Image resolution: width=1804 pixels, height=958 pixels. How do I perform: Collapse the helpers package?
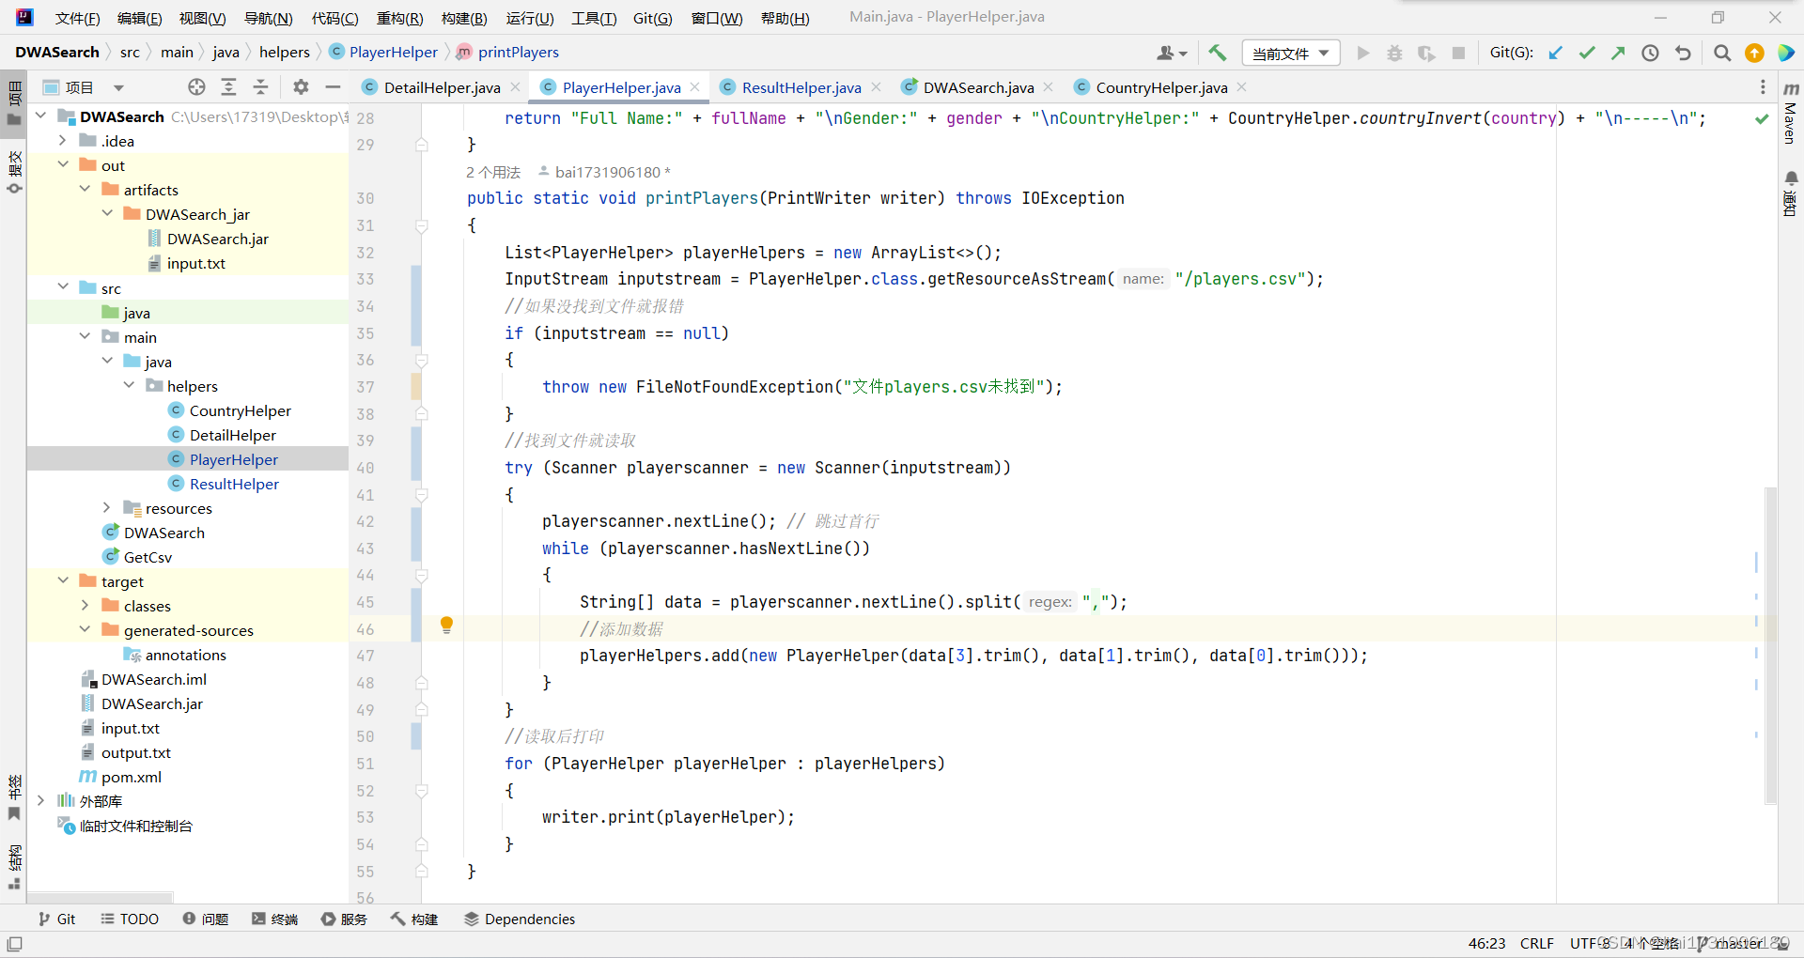(129, 385)
